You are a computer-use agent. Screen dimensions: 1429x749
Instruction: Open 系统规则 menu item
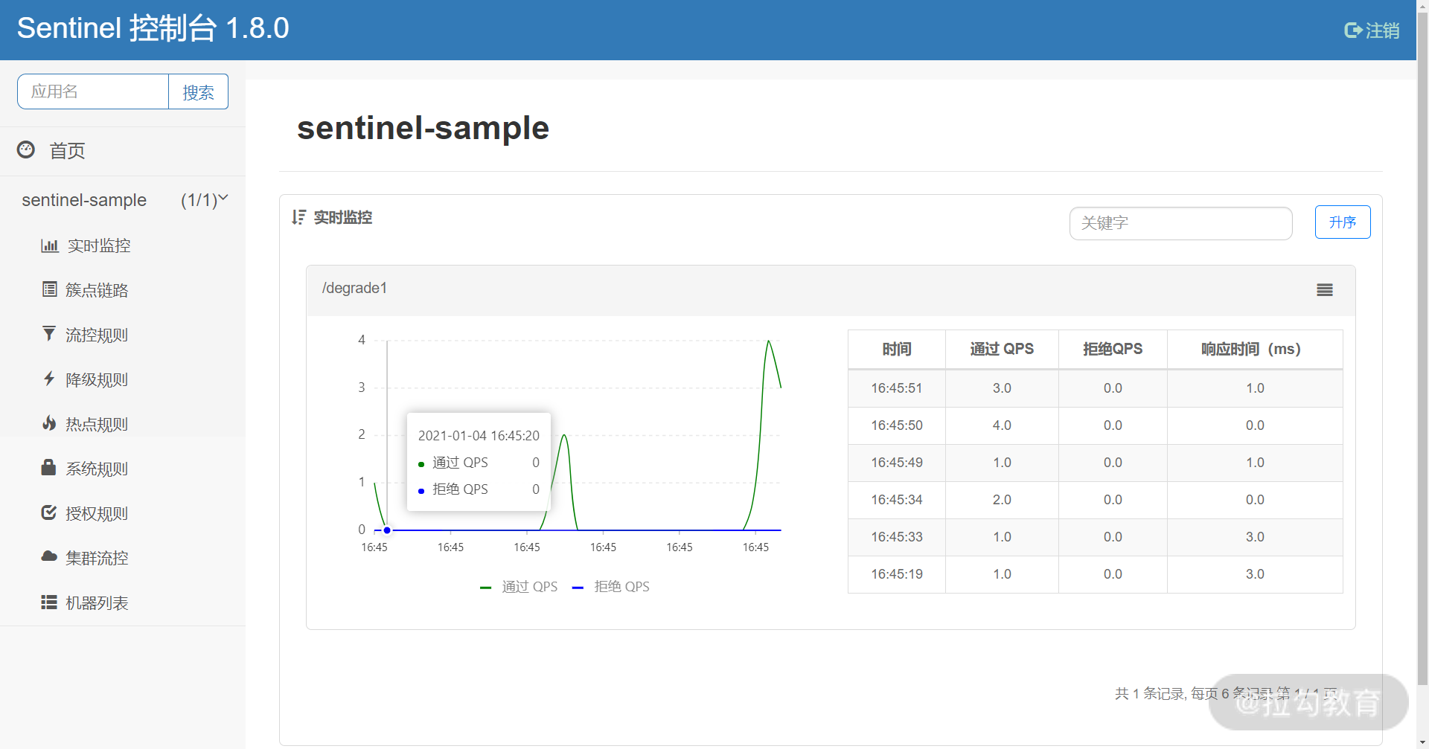pos(97,469)
